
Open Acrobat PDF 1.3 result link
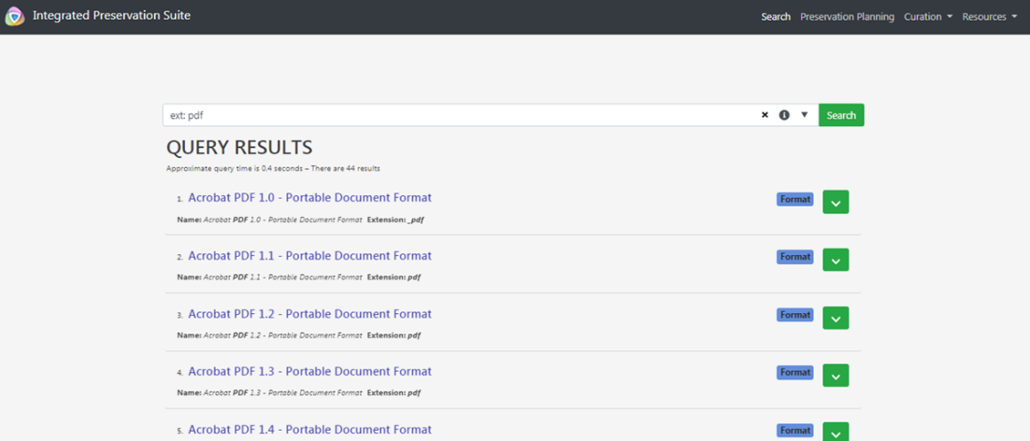click(x=309, y=372)
